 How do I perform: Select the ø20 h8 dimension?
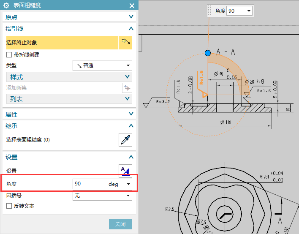255,82
